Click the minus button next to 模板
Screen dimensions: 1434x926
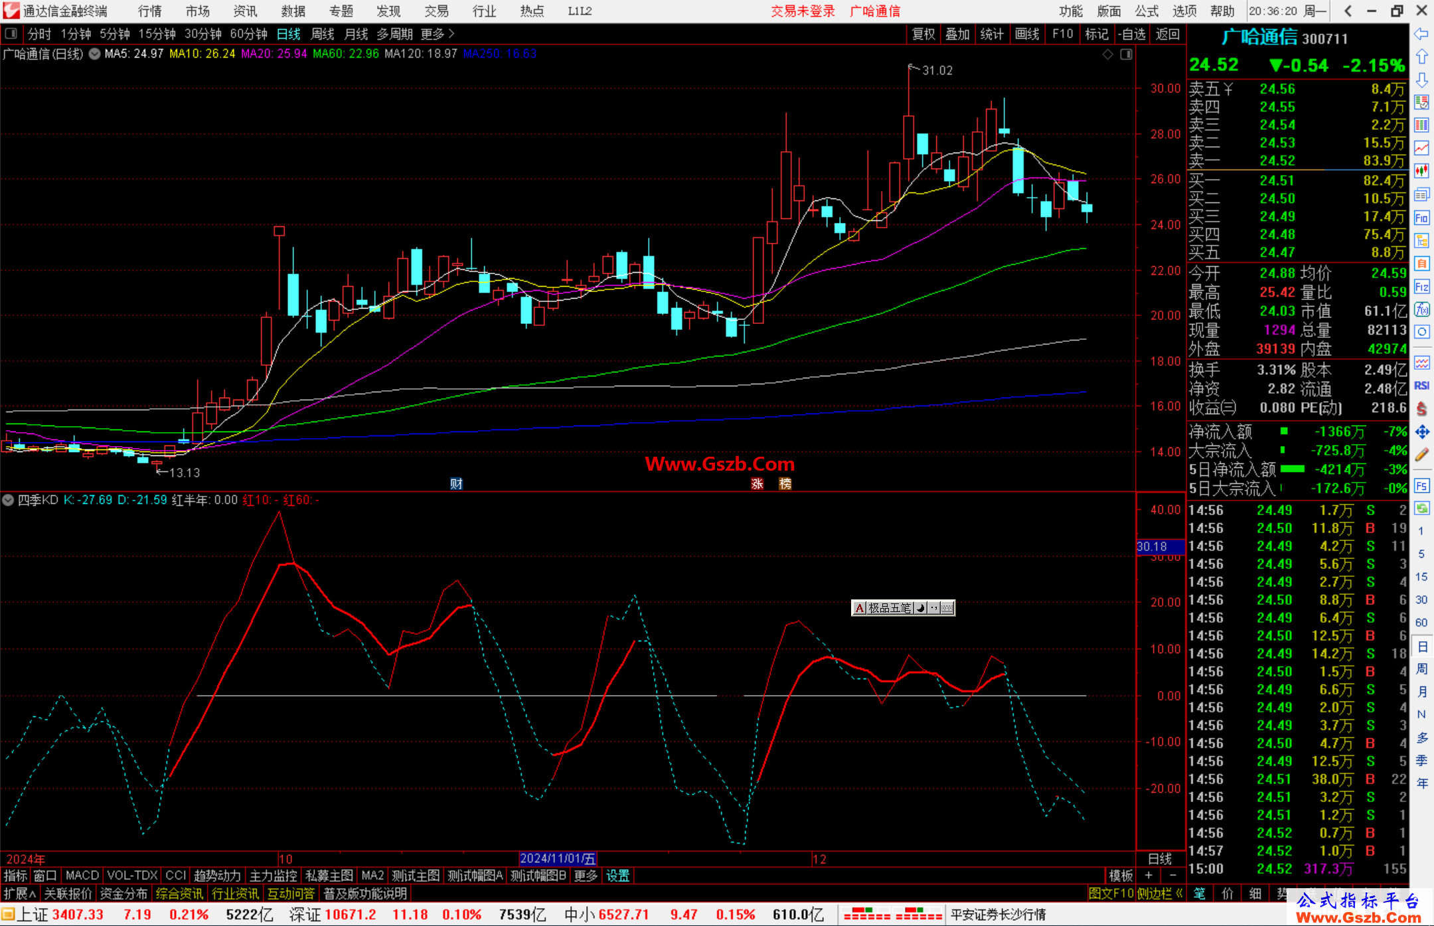coord(1172,876)
